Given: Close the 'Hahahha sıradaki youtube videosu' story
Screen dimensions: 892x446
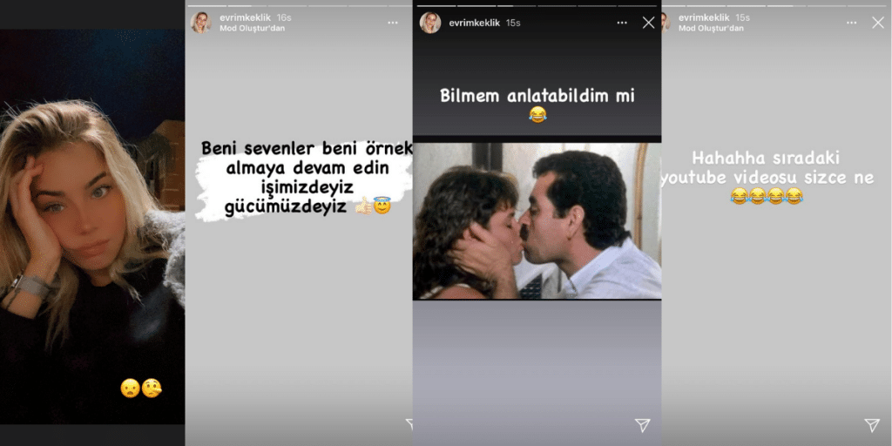Looking at the screenshot, I should [x=878, y=23].
